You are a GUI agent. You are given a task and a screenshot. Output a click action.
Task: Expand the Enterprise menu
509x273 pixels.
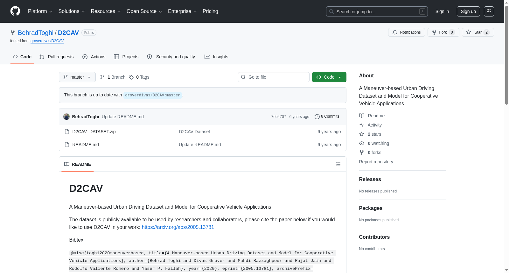[182, 11]
